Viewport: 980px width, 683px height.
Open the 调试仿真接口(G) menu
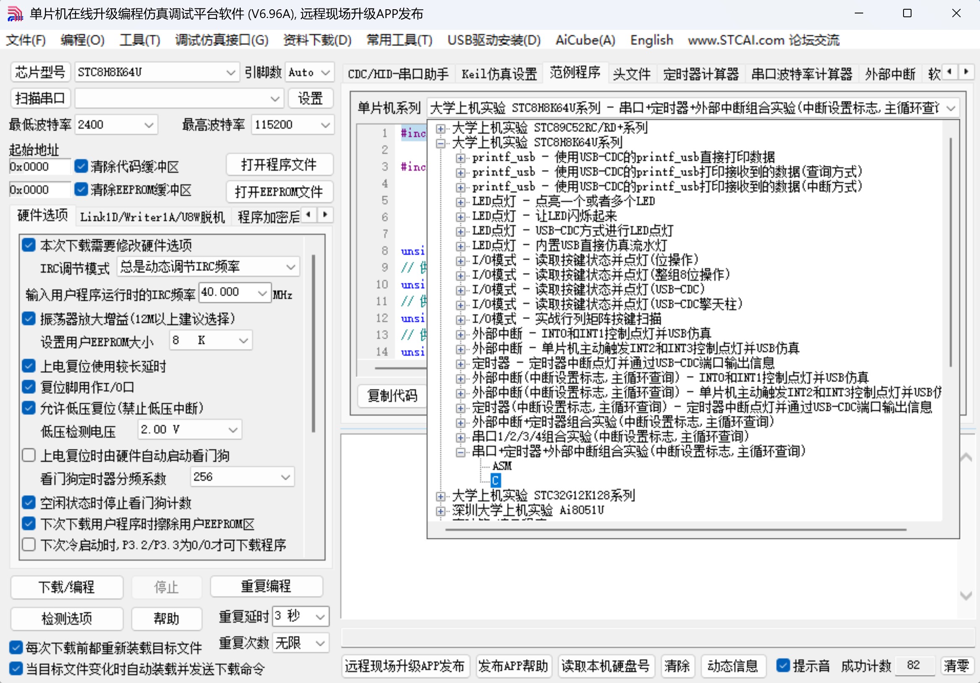coord(221,40)
